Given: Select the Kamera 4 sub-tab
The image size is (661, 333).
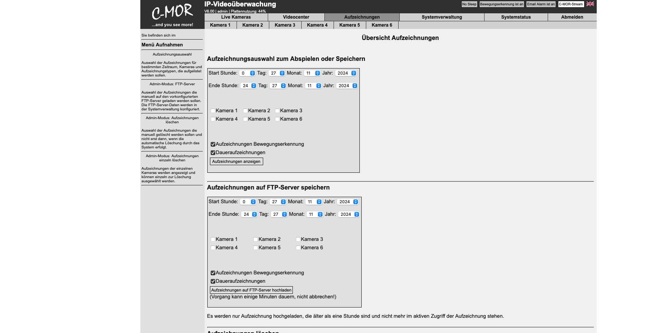Looking at the screenshot, I should click(317, 25).
